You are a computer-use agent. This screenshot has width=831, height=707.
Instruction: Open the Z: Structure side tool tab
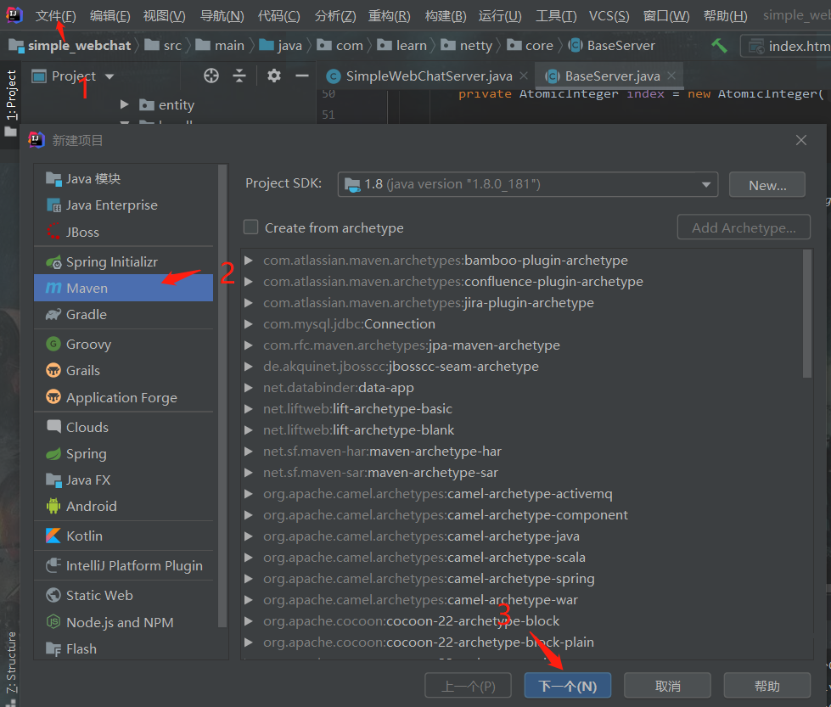(10, 663)
